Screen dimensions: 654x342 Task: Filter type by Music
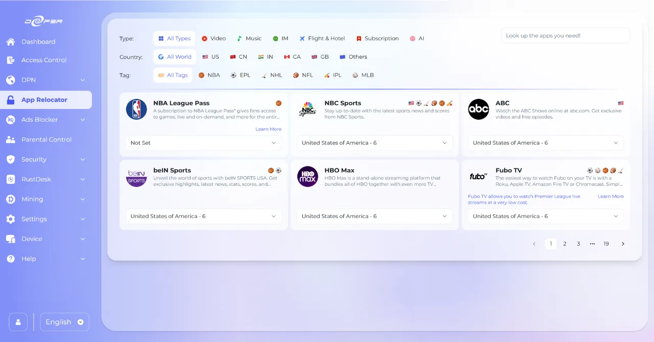[249, 38]
